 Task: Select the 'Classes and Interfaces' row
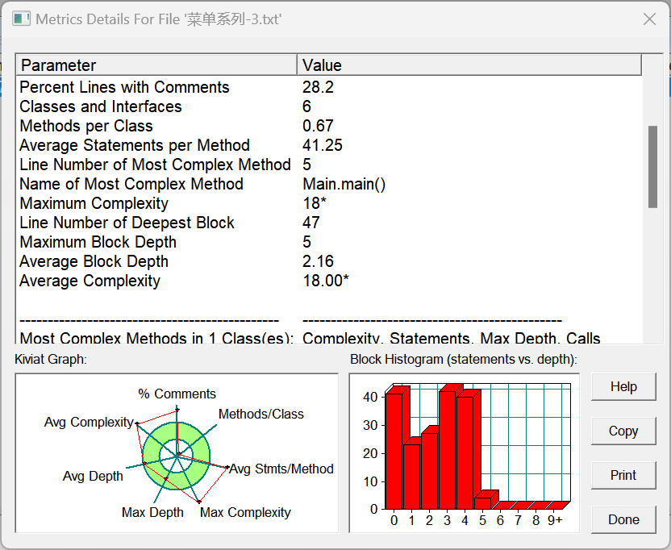point(329,106)
